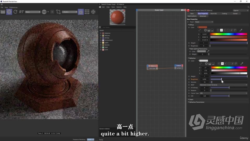Image resolution: width=250 pixels, height=141 pixels.
Task: Open the Fresnel Type IOR dropdown
Action: coord(223,93)
